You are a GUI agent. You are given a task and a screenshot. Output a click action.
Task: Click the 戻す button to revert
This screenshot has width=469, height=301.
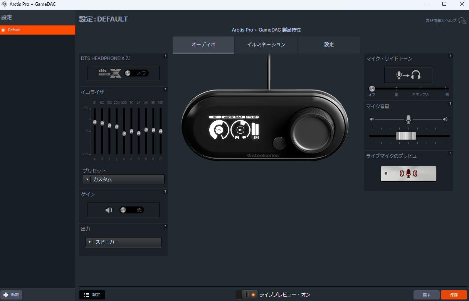coord(427,294)
